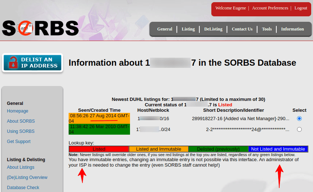
Task: Click the General sidebar heading
Action: (x=15, y=103)
